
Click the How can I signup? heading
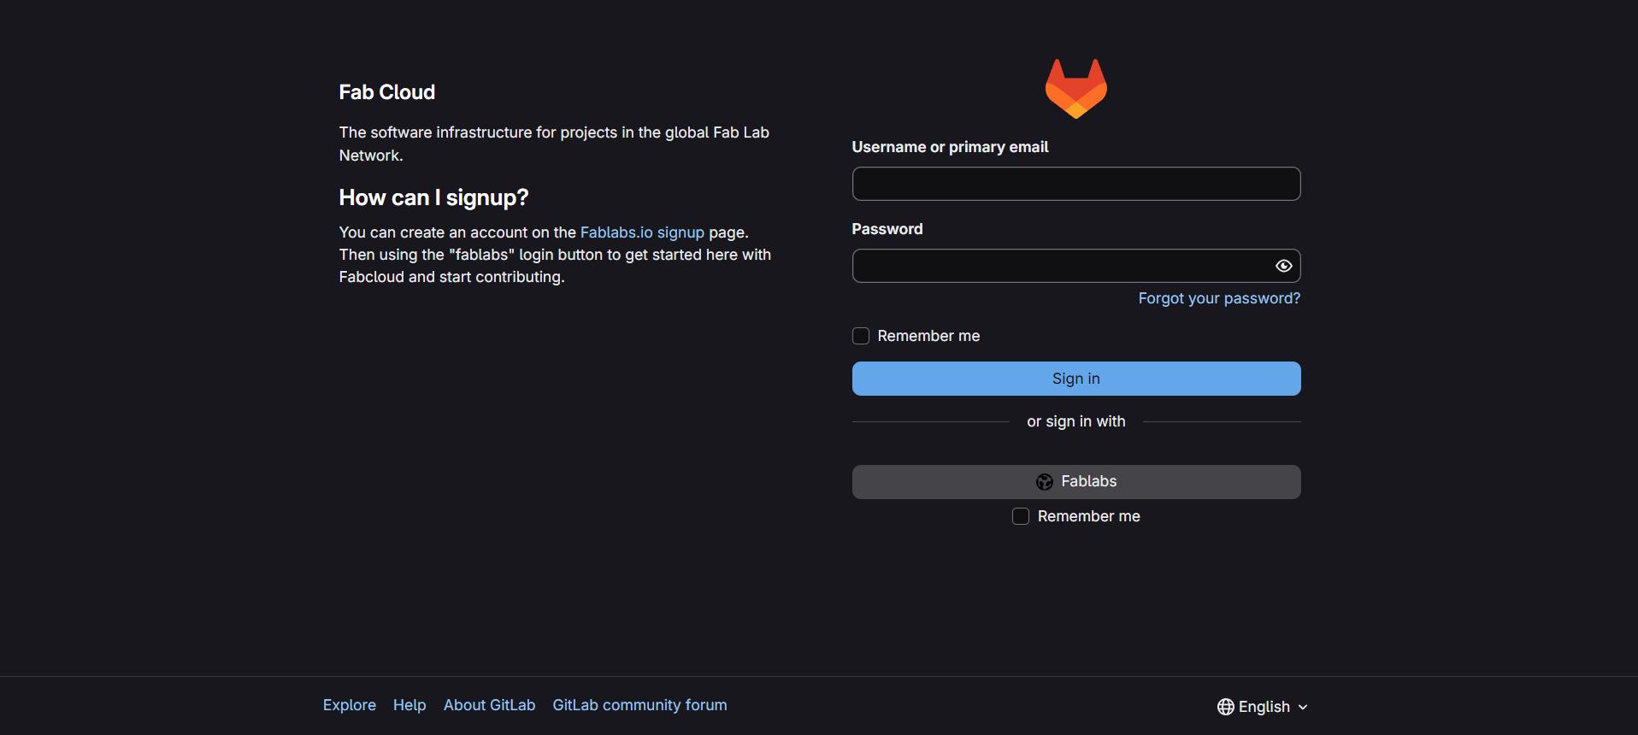pos(433,197)
